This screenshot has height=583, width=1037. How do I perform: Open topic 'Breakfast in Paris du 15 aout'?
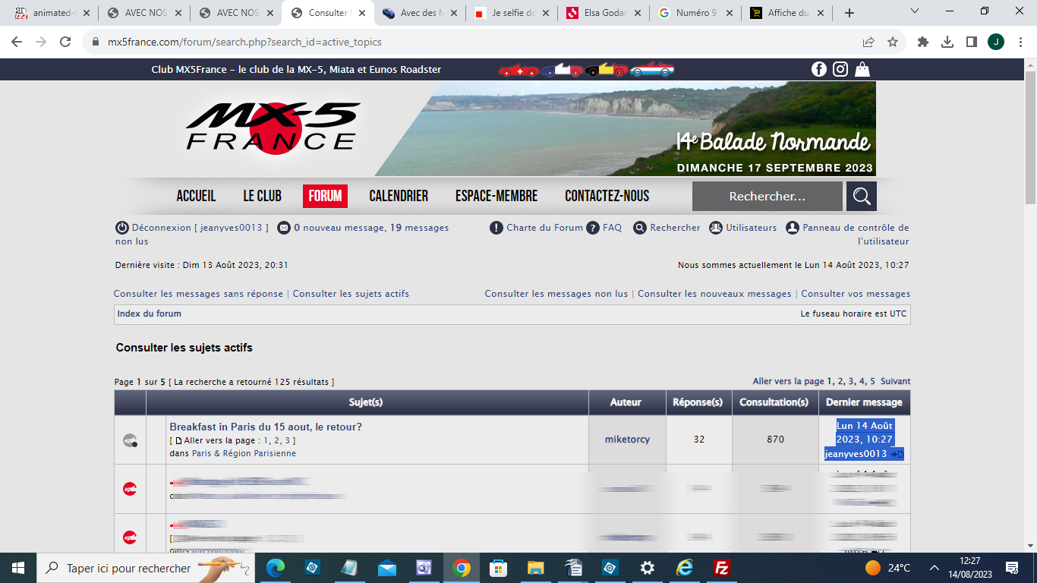pyautogui.click(x=266, y=427)
